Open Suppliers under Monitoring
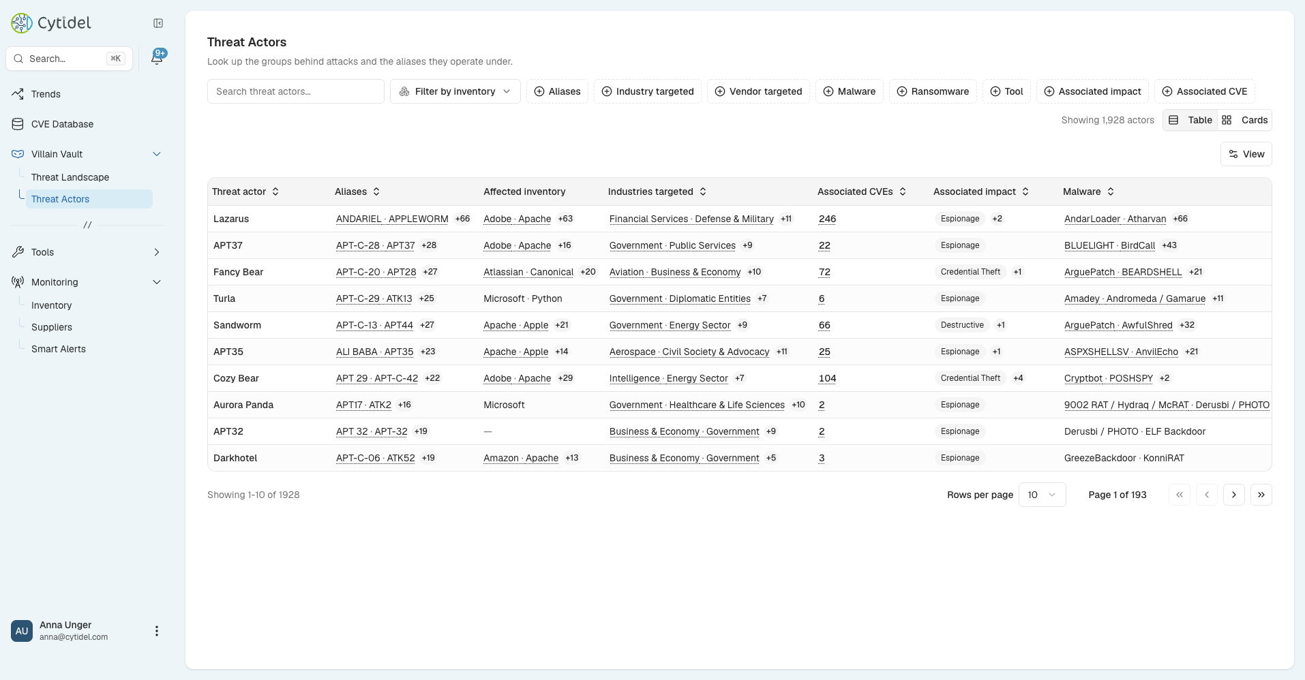Screen dimensions: 1305x680 [52, 327]
